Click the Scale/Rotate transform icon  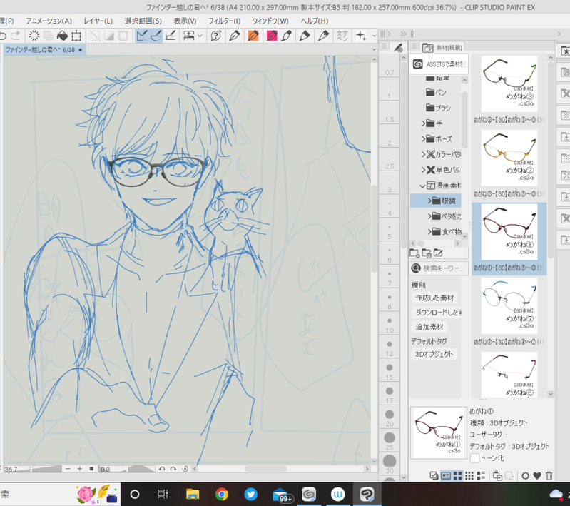coord(76,36)
